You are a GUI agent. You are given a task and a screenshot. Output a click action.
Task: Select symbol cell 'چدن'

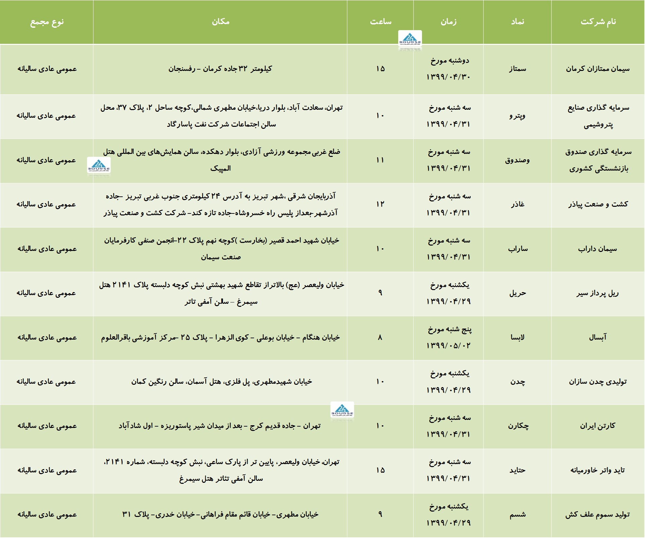point(517,382)
